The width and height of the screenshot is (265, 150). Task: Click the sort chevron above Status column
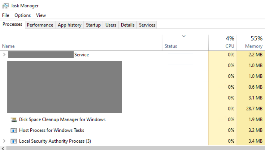(184, 36)
